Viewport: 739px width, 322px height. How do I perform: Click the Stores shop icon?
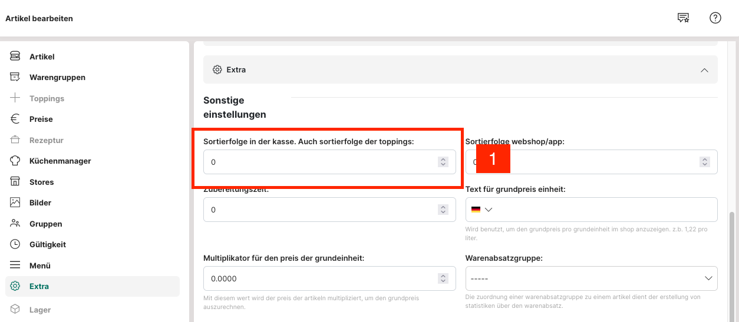coord(15,182)
